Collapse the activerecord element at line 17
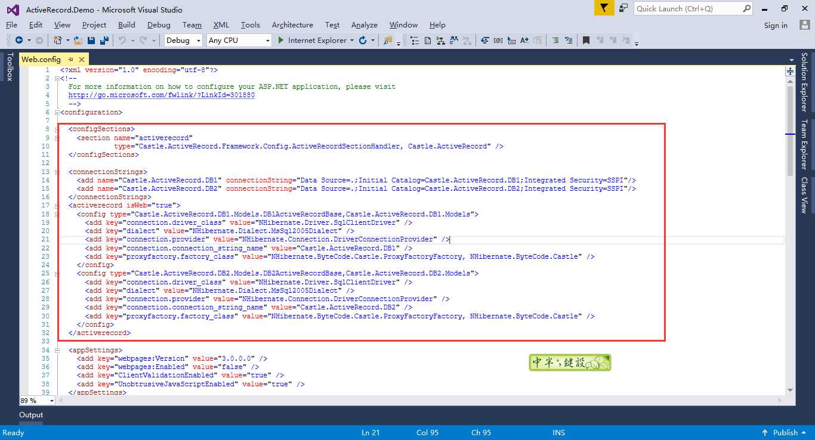This screenshot has width=815, height=440. point(56,206)
